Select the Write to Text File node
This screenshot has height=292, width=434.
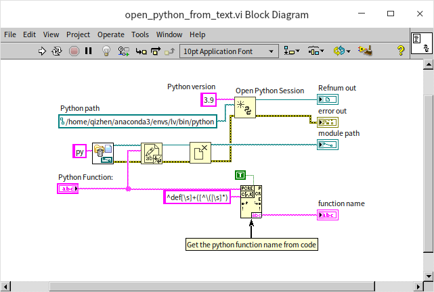pos(152,153)
